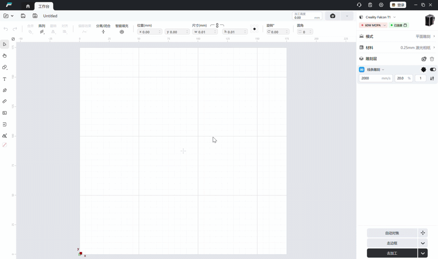
Task: Switch to the workbench (工作台) tab
Action: pos(44,6)
